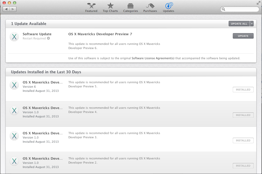Switch to Top Charts
This screenshot has height=174, width=262.
tap(110, 8)
